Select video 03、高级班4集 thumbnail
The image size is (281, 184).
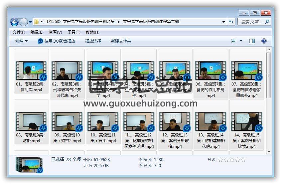click(103, 71)
